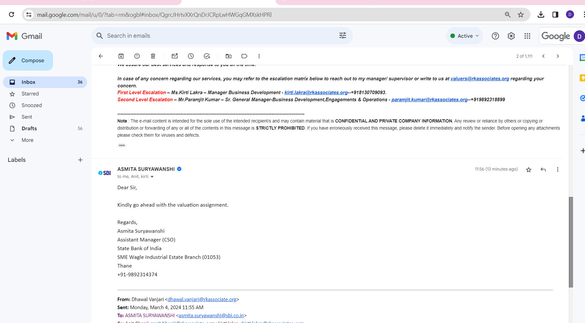Click the message pane vertical scrollbar

tap(571, 242)
